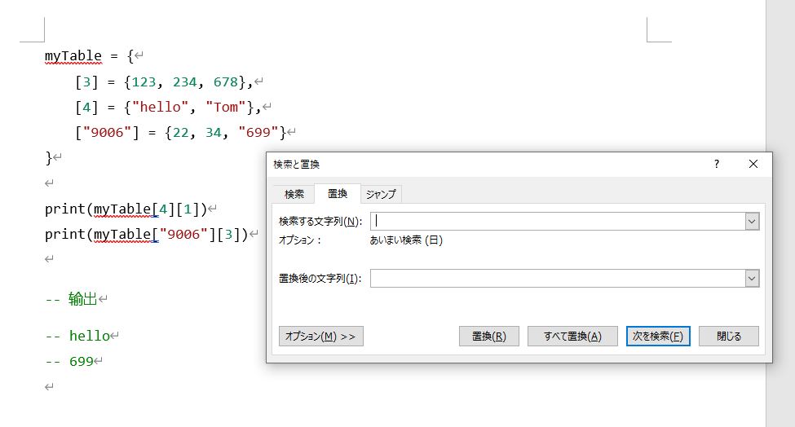Click the 検索と置換 dialog title bar
This screenshot has height=427, width=795.
489,164
